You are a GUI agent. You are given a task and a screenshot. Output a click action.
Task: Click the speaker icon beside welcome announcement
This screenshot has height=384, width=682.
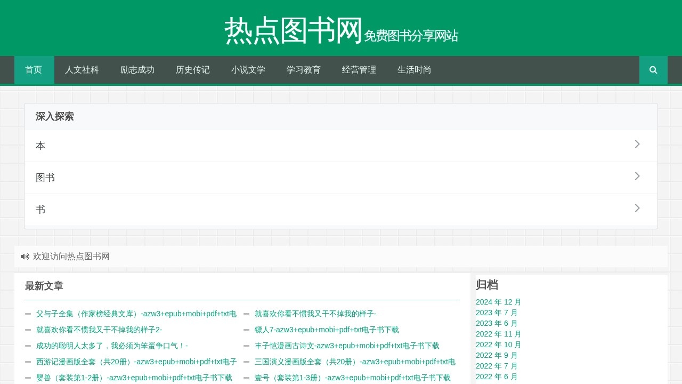(x=25, y=257)
